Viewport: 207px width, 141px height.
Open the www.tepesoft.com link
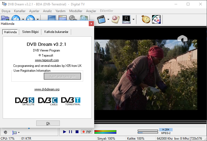tap(47, 60)
